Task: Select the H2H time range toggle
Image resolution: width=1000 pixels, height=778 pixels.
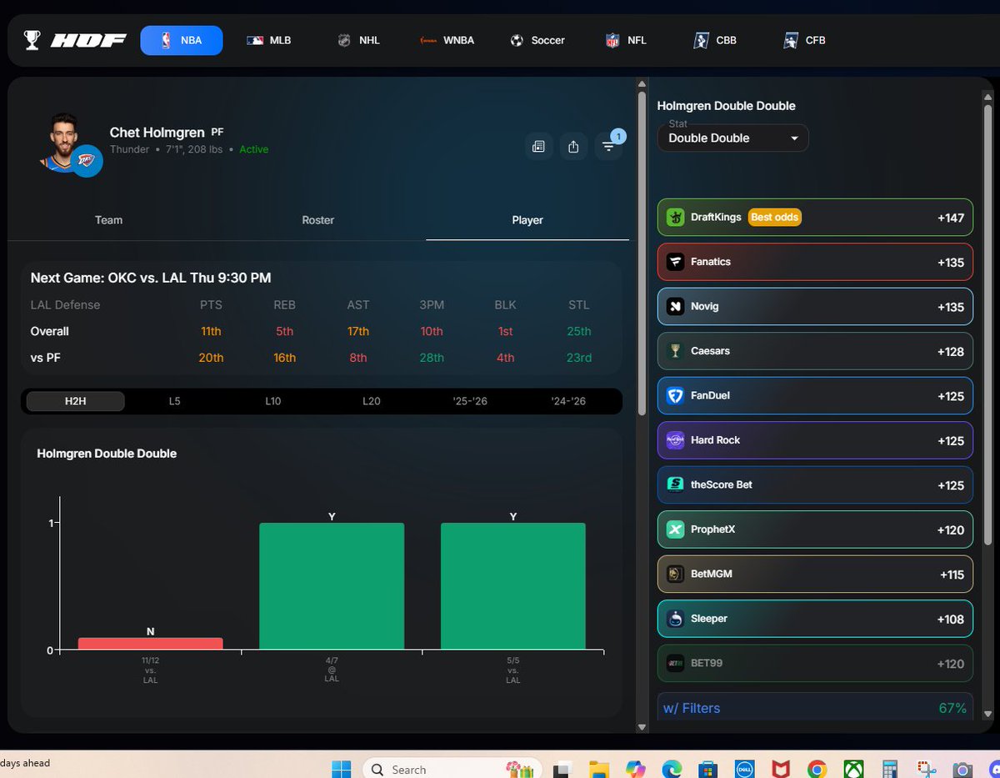Action: coord(76,401)
